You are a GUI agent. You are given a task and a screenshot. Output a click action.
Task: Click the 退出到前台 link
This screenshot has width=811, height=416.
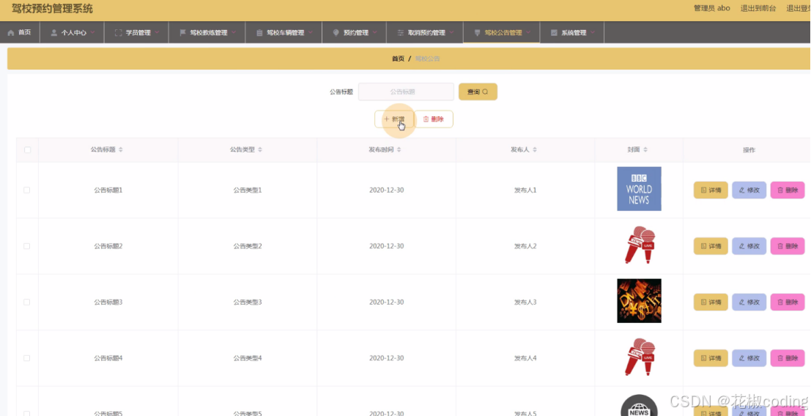click(758, 8)
